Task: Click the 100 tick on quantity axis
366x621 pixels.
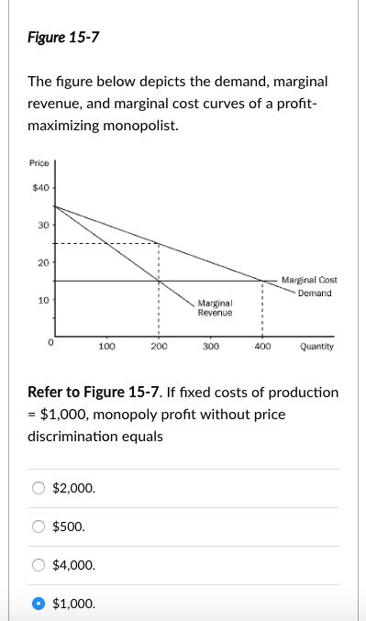Action: (x=106, y=347)
